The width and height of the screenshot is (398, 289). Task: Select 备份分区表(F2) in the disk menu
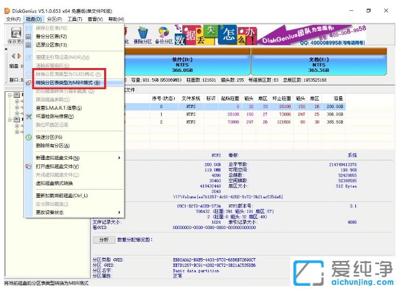[51, 36]
